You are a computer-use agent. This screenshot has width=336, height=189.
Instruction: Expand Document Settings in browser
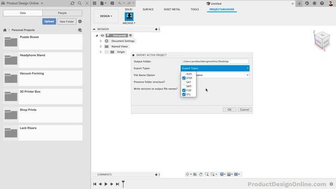tap(100, 41)
